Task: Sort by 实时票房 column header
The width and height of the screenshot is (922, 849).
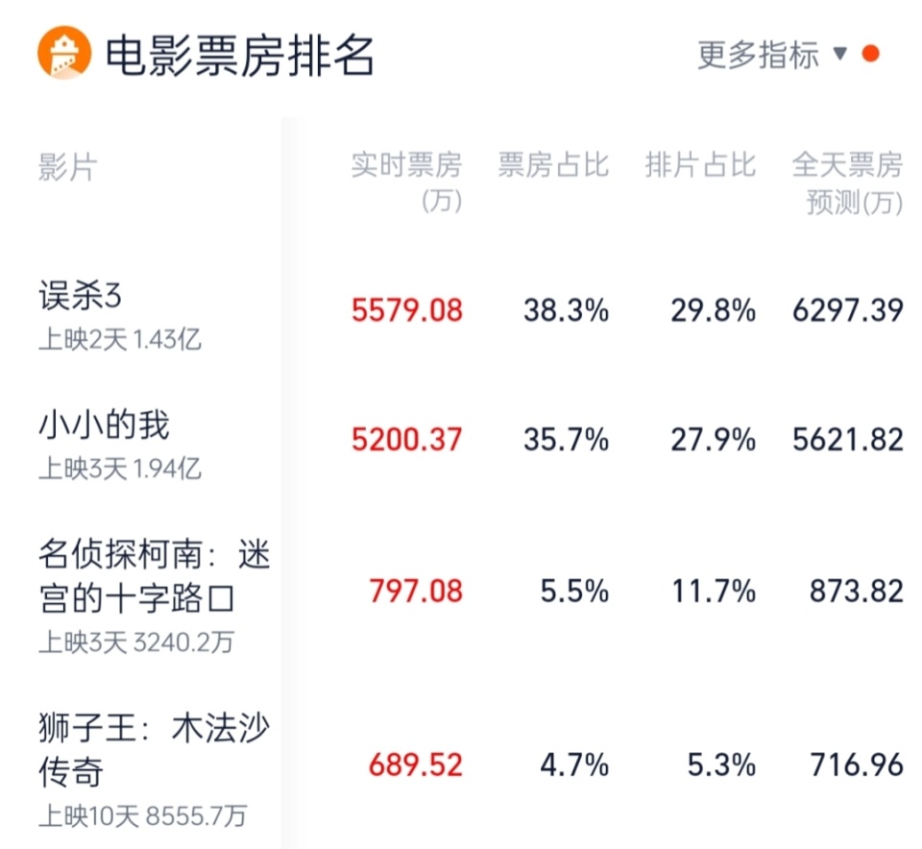Action: pyautogui.click(x=407, y=182)
